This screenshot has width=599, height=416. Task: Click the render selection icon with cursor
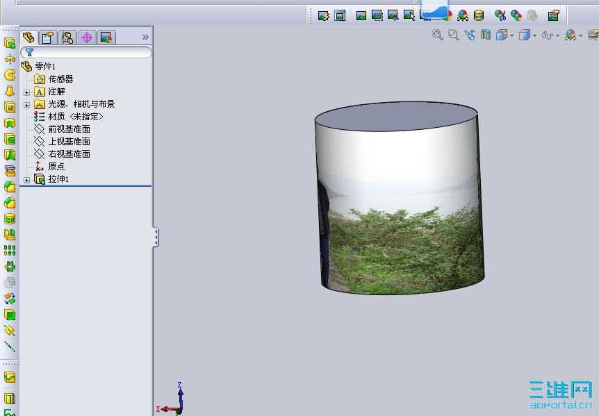[x=409, y=15]
